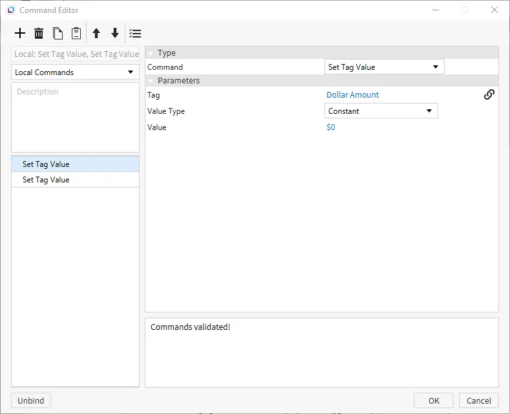
Task: Click the Dollar Amount tag value
Action: click(x=353, y=95)
